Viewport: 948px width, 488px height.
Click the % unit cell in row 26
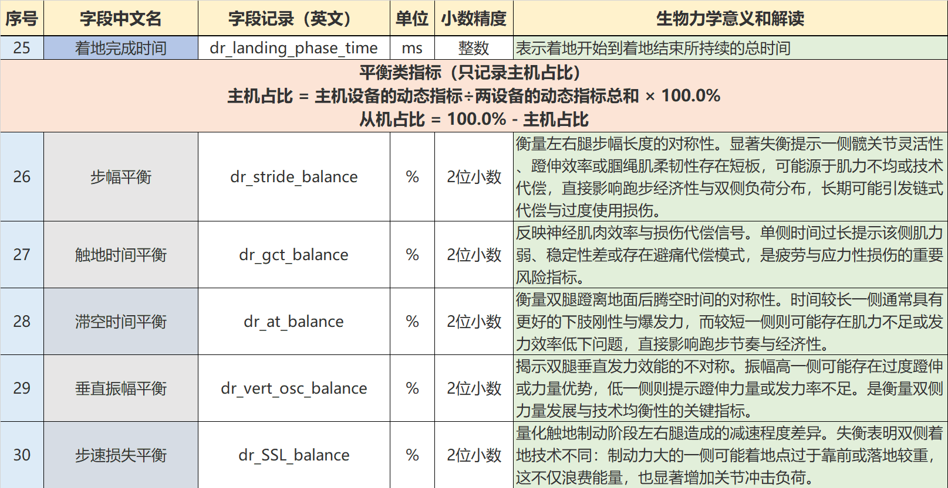(x=412, y=177)
